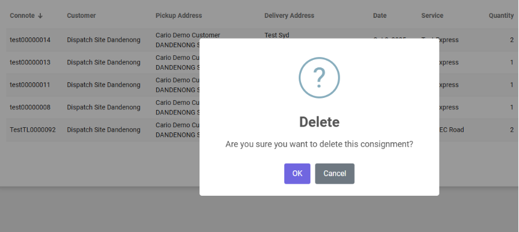519x232 pixels.
Task: Click the Connote sort arrow icon
Action: point(40,16)
